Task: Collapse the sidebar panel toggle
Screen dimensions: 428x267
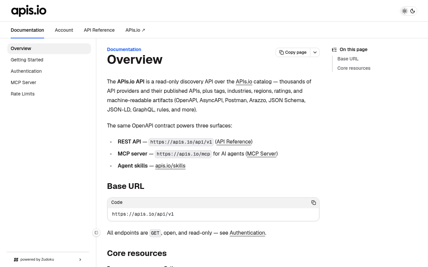Action: click(x=96, y=233)
